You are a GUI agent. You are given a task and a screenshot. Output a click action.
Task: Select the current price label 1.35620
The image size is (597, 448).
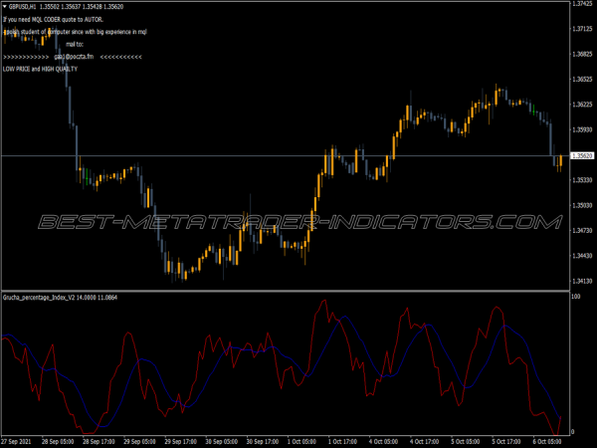click(582, 156)
